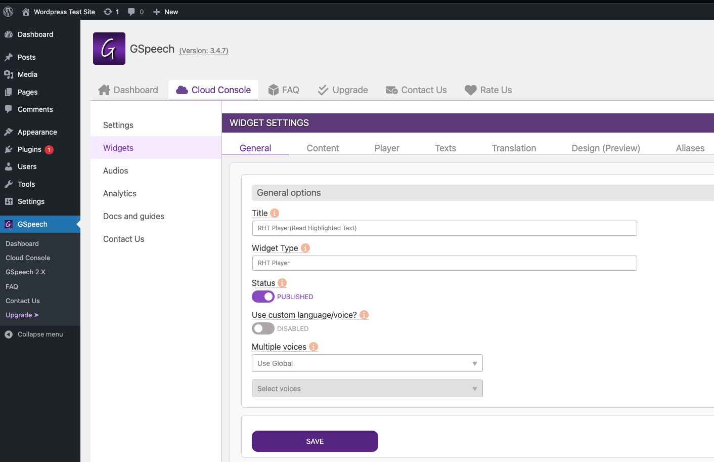The image size is (714, 462).
Task: Switch to the Texts settings tab
Action: tap(445, 148)
